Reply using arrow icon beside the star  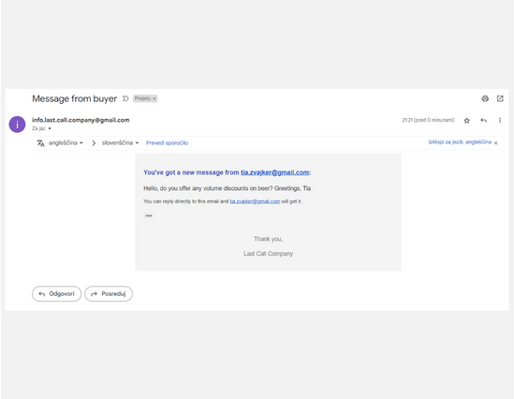click(x=483, y=121)
